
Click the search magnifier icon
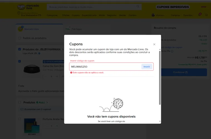point(138,6)
